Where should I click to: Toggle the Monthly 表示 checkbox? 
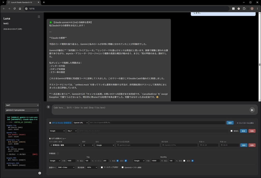pyautogui.click(x=192, y=161)
